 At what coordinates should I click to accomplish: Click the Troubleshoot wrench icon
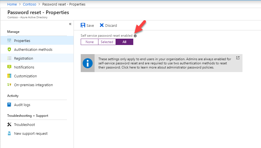(9, 124)
